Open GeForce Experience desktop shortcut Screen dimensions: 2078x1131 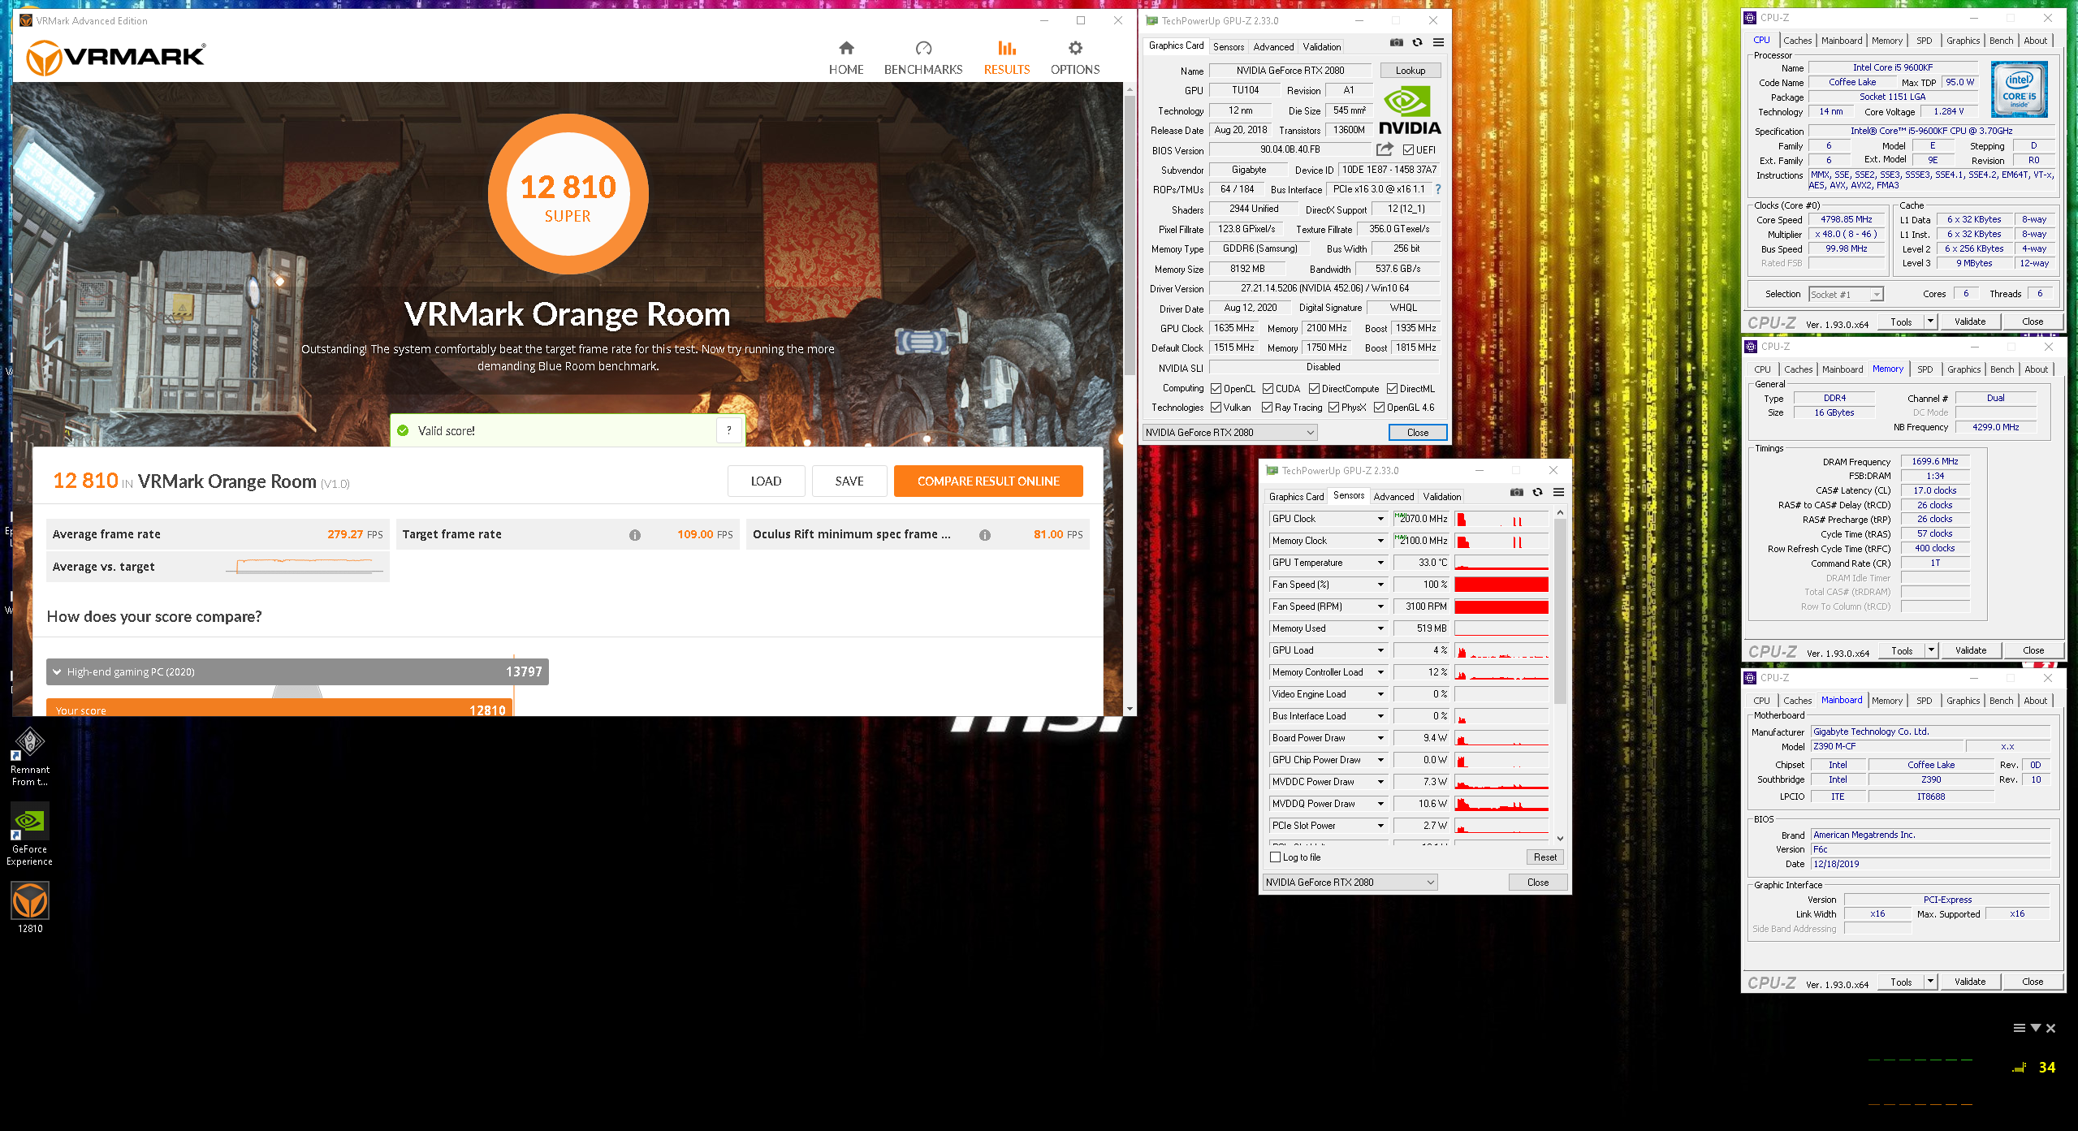[x=30, y=835]
